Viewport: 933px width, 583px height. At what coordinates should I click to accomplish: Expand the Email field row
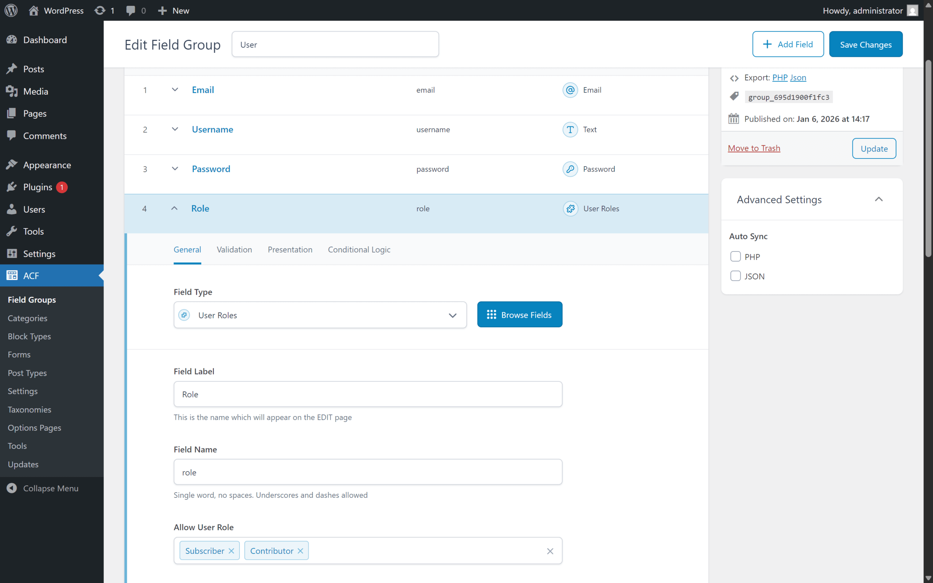175,90
